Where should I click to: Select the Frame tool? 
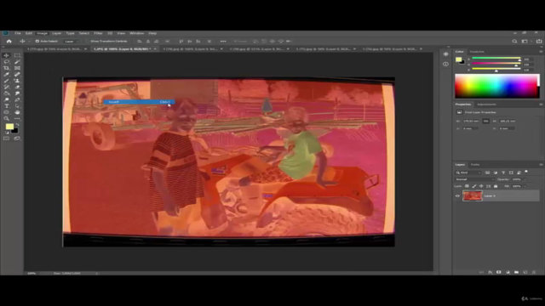17,68
